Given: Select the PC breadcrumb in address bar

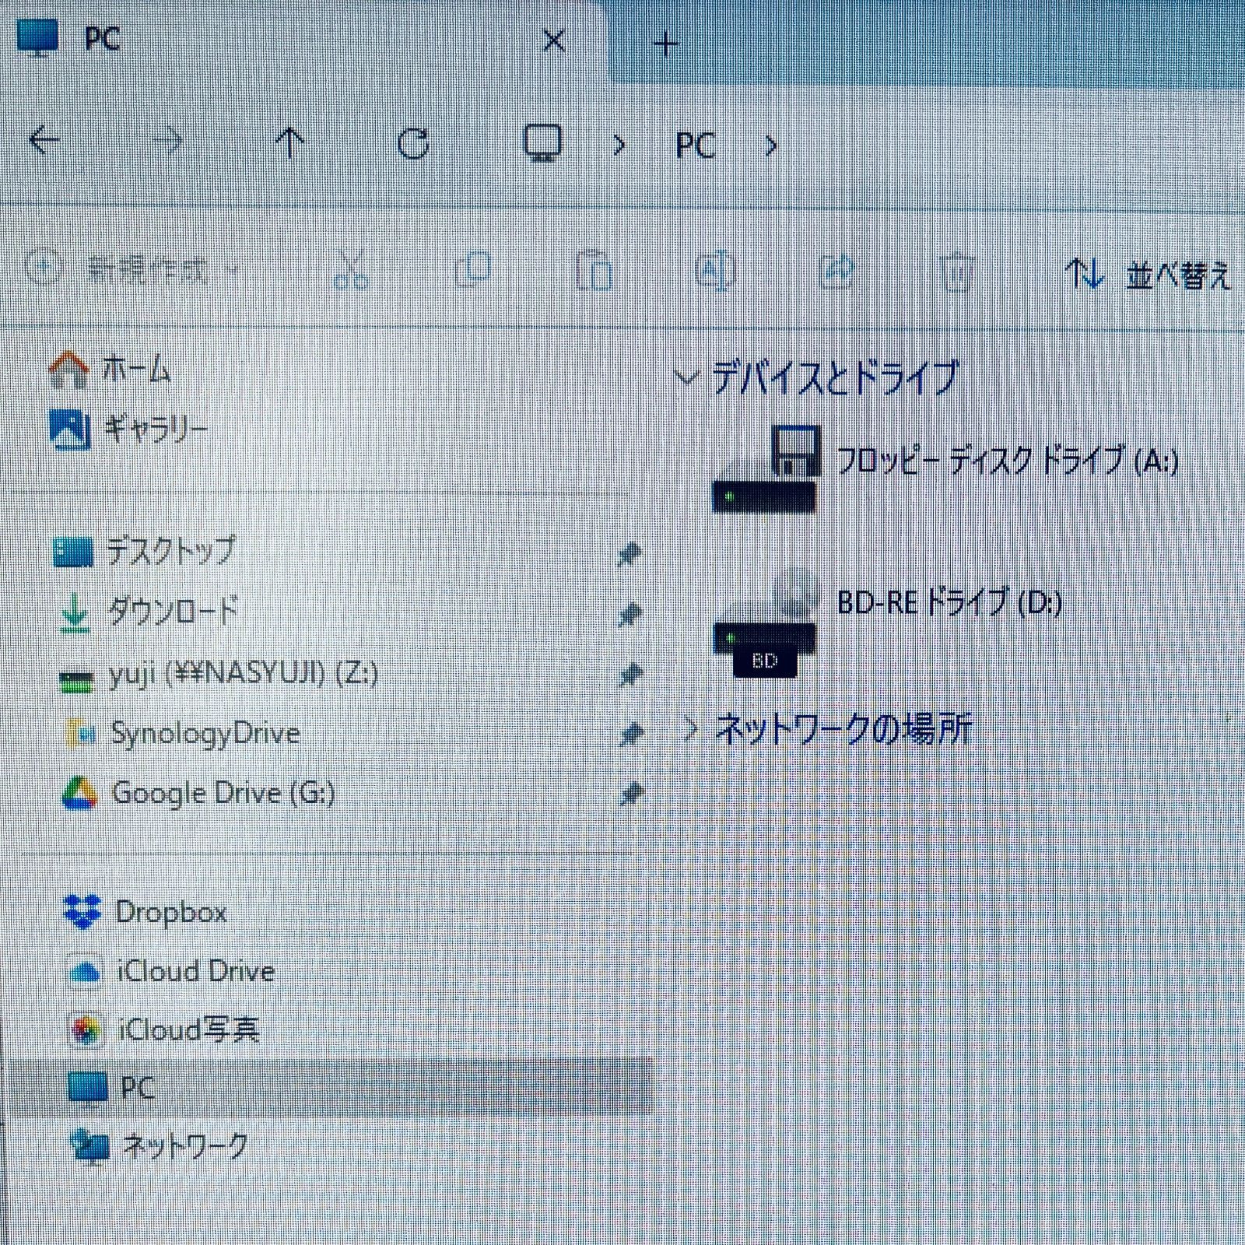Looking at the screenshot, I should coord(695,146).
